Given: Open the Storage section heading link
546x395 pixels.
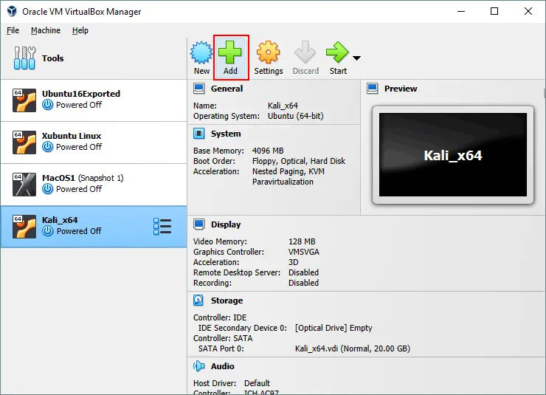Looking at the screenshot, I should (227, 300).
